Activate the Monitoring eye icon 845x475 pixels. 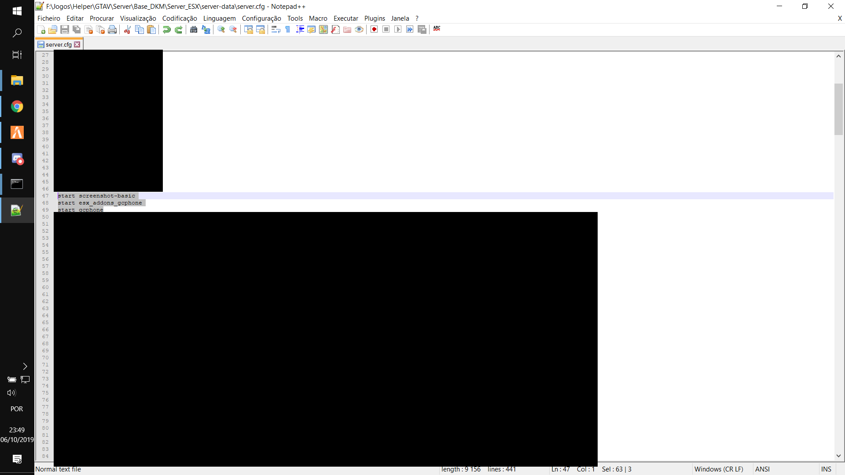click(x=359, y=29)
